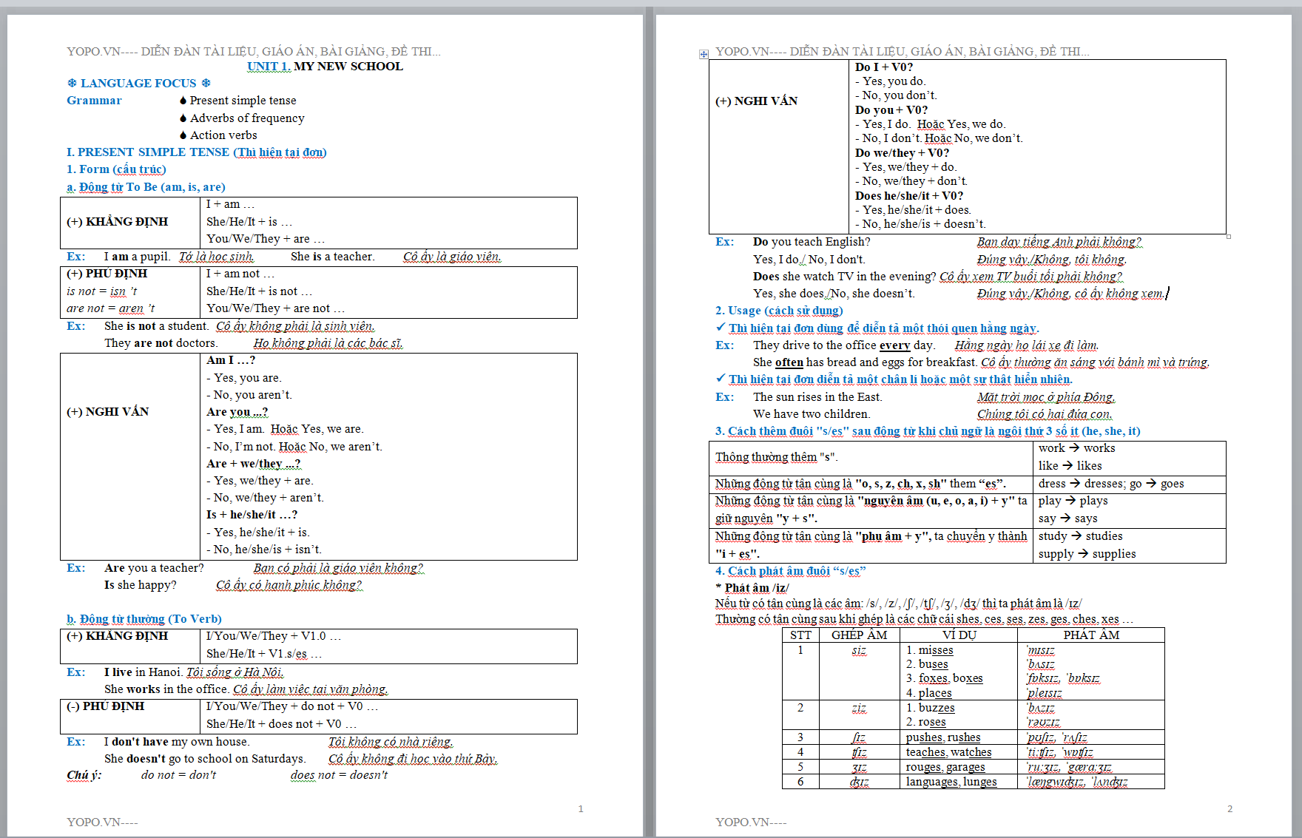1302x838 pixels.
Task: Click heading "2. Usage (cách sử dụng)"
Action: [x=779, y=311]
